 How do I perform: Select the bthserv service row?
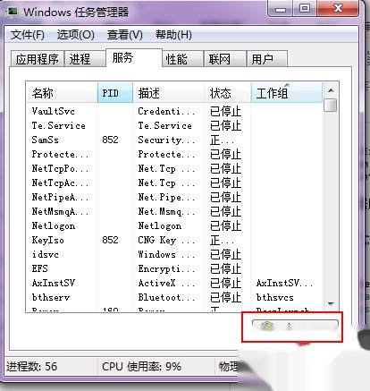(x=174, y=297)
